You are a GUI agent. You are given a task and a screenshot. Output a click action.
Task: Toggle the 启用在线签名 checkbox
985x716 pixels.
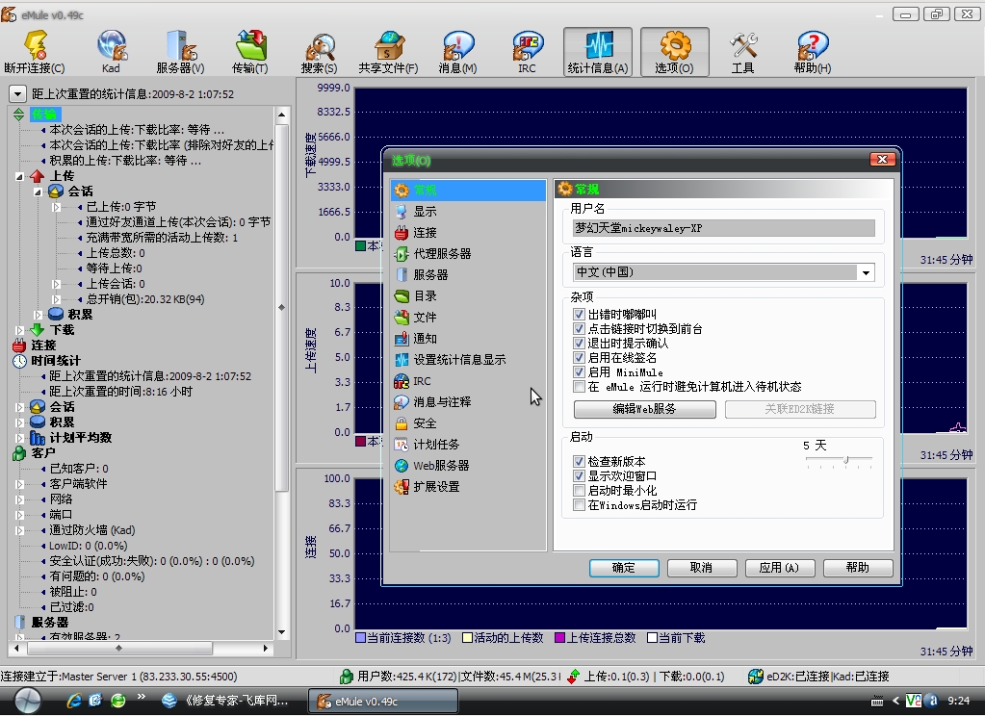coord(580,357)
